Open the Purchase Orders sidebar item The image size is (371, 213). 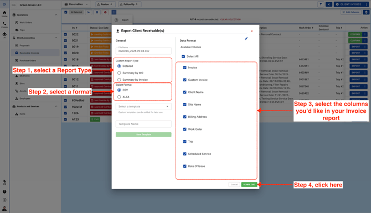tap(28, 60)
